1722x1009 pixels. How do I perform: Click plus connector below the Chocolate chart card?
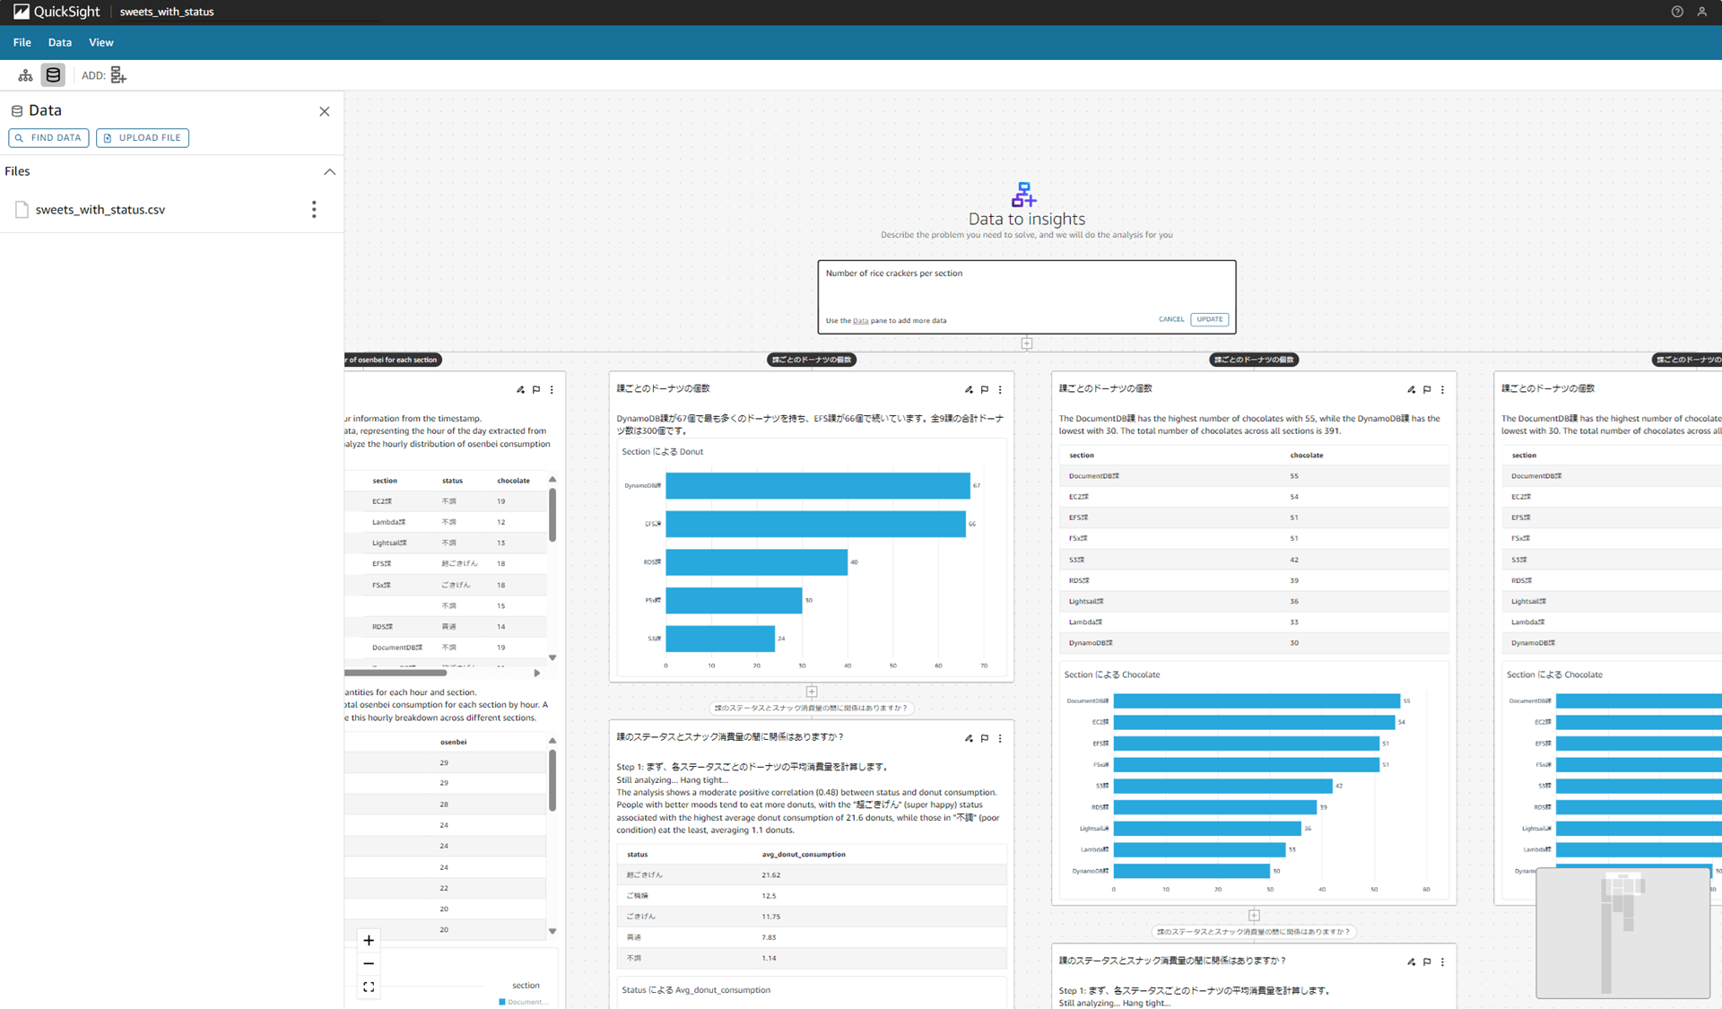tap(1254, 915)
